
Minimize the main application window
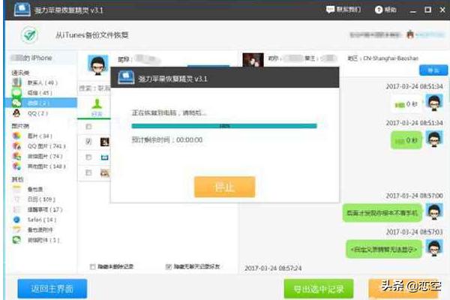413,10
